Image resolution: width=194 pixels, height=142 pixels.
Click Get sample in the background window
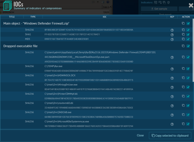[159, 9]
